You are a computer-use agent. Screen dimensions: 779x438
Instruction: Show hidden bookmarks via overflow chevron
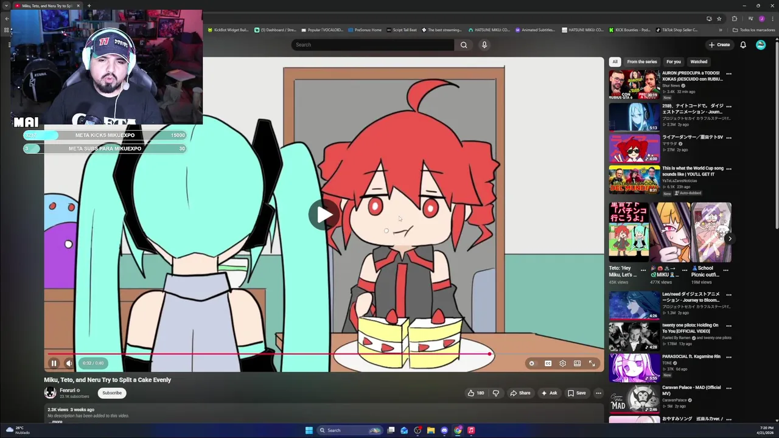(x=721, y=30)
